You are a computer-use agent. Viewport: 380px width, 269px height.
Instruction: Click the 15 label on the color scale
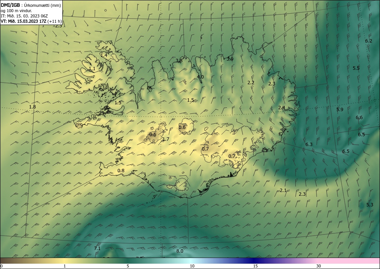(255, 266)
